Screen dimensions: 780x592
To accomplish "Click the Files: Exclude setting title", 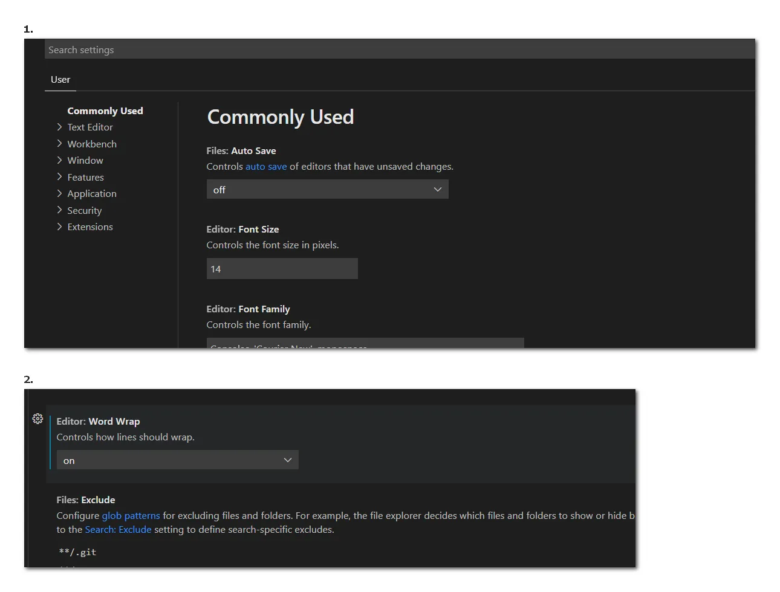I will click(x=86, y=500).
